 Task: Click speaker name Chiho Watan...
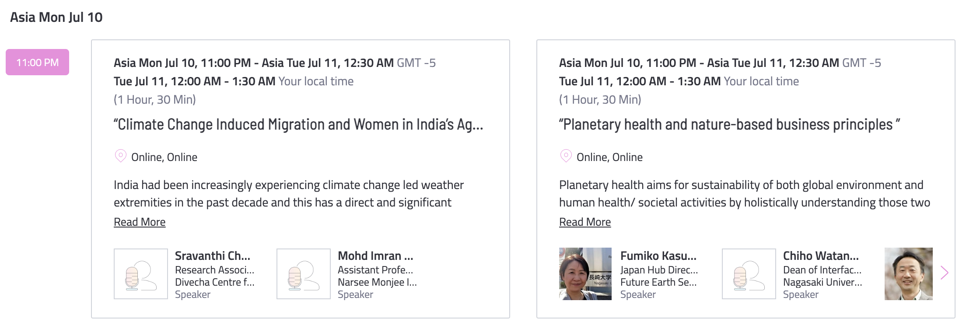(821, 255)
